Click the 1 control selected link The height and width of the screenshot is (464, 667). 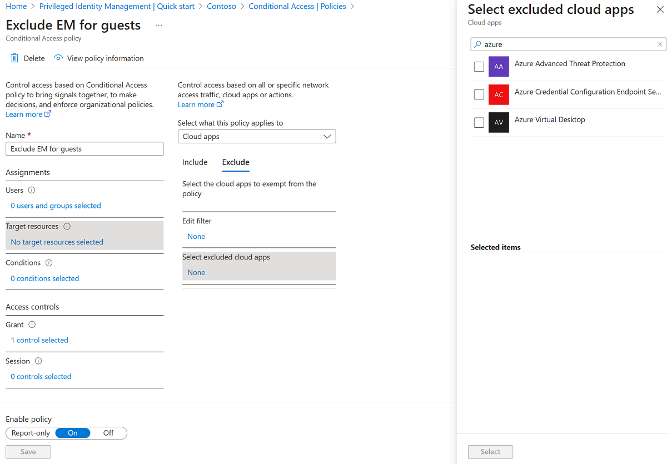[39, 340]
